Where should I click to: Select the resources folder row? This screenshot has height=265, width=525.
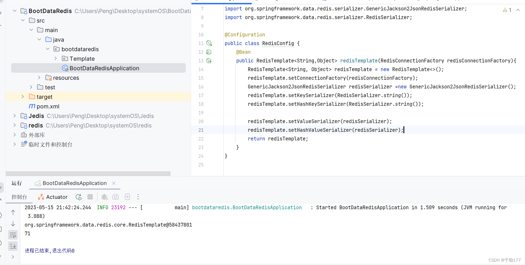(x=98, y=78)
